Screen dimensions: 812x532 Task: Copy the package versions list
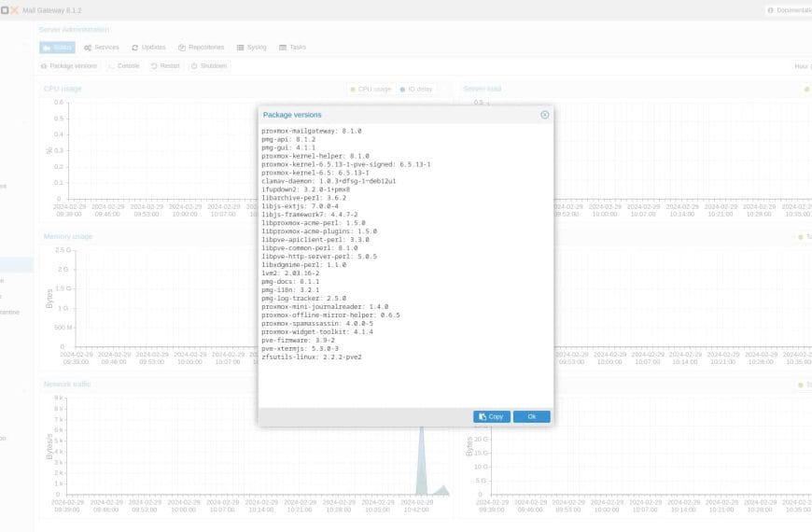click(x=492, y=416)
